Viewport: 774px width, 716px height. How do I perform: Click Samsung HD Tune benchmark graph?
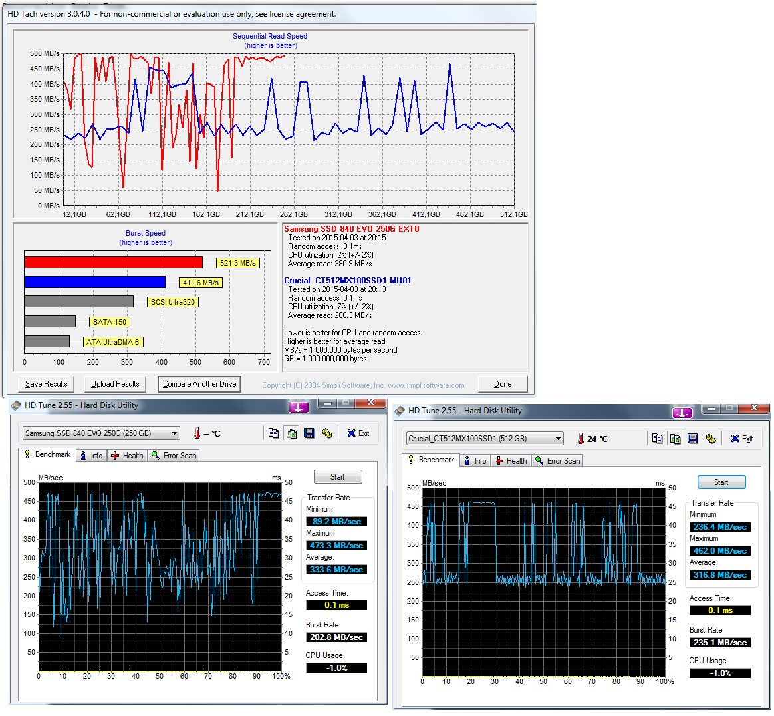coord(160,577)
